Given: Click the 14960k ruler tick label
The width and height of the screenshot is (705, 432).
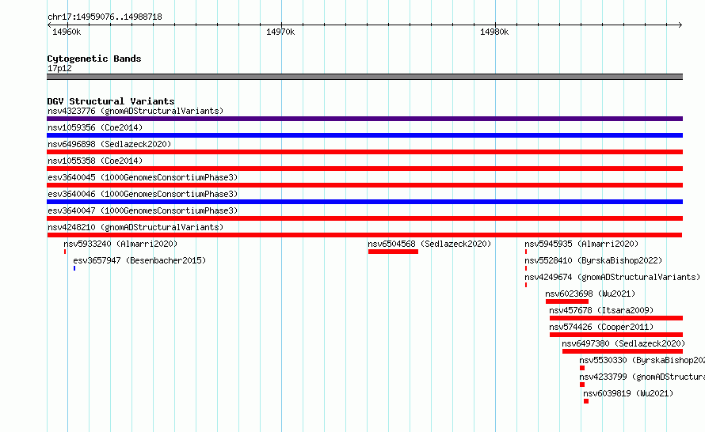Looking at the screenshot, I should [x=67, y=32].
